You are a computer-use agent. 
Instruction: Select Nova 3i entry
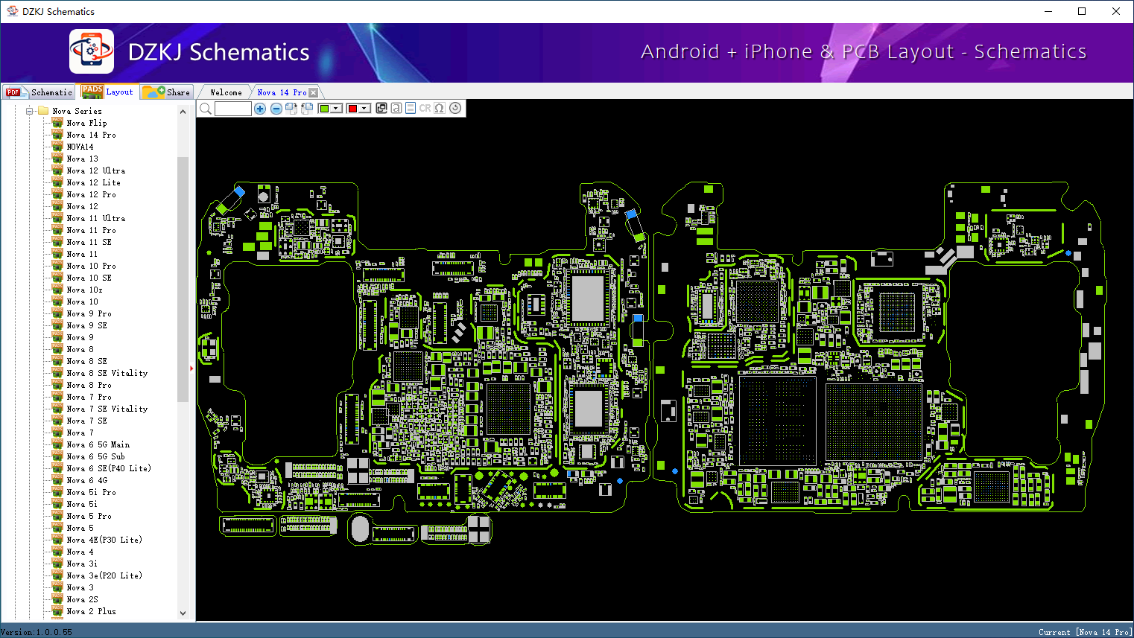(82, 564)
